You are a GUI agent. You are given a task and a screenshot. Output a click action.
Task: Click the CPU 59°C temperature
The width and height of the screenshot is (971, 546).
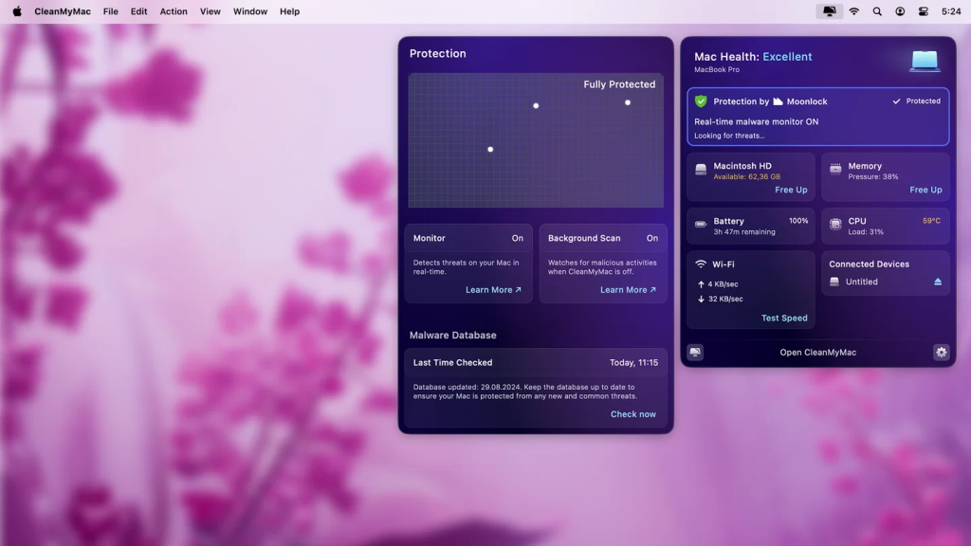[931, 221]
